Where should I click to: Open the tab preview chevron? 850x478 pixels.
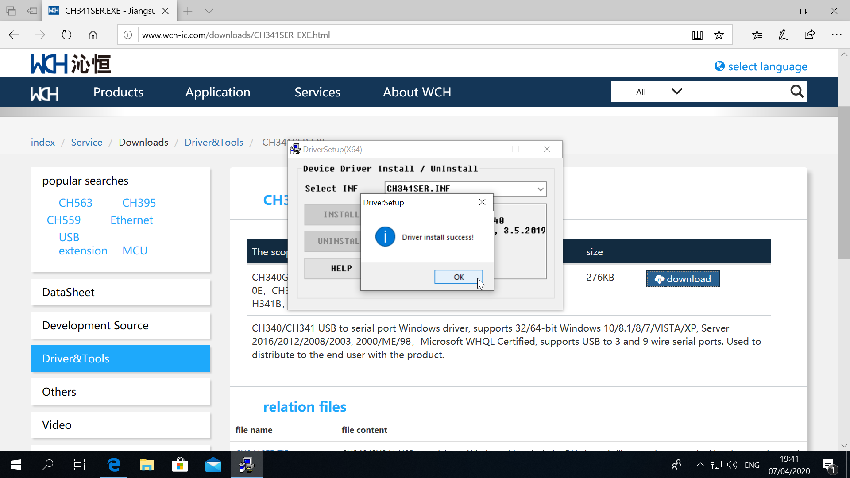(x=209, y=11)
